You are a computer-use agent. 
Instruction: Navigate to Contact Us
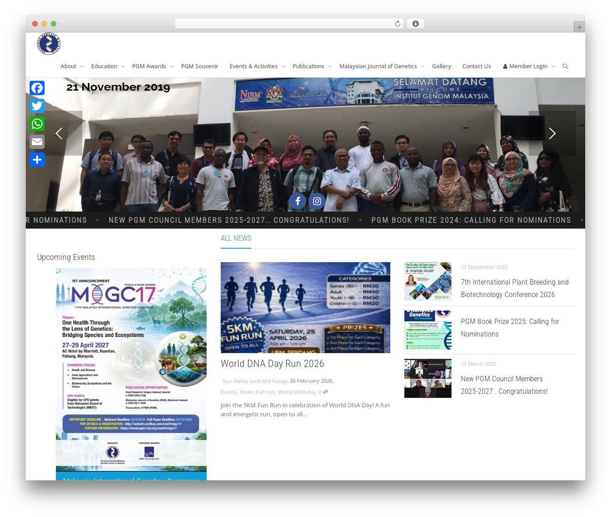476,66
